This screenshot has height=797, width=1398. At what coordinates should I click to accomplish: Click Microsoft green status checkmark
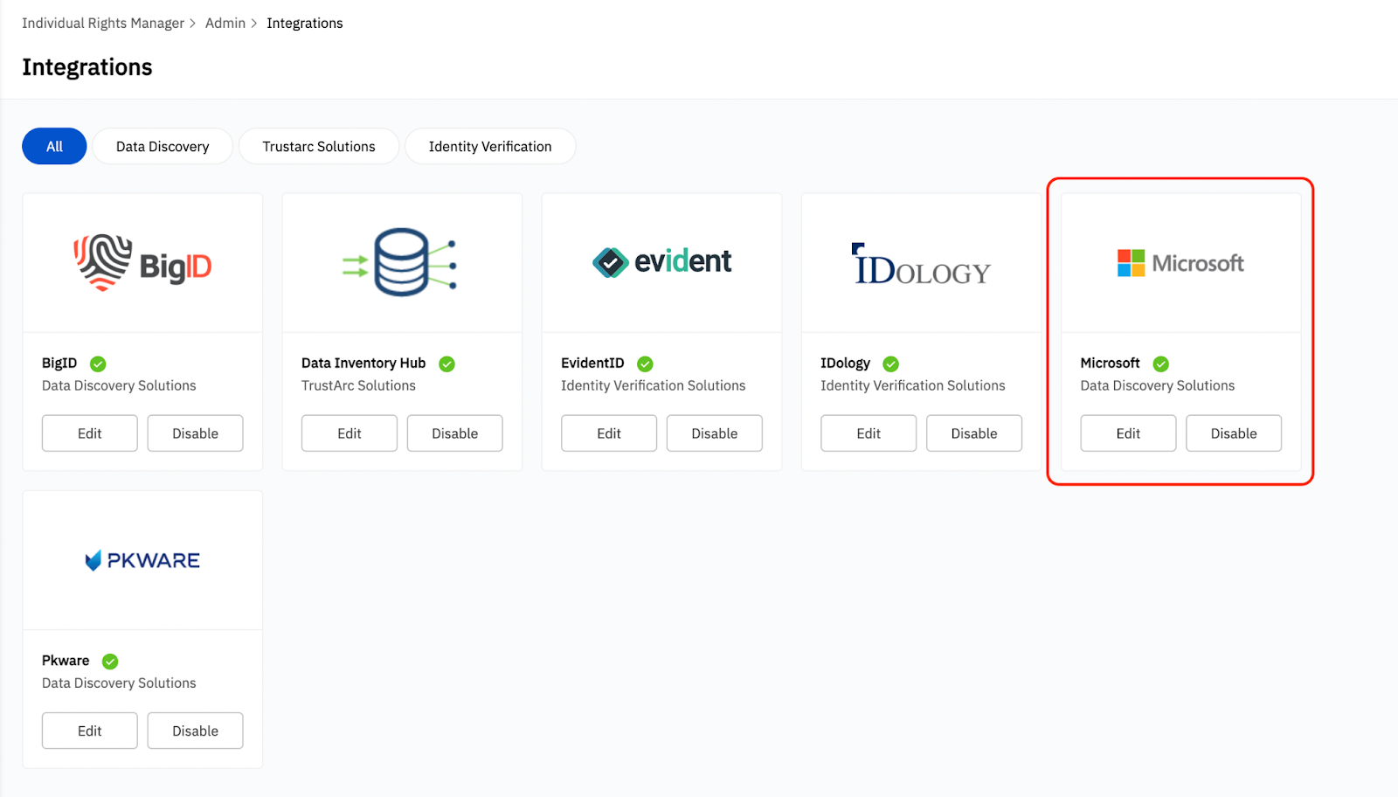(x=1161, y=364)
